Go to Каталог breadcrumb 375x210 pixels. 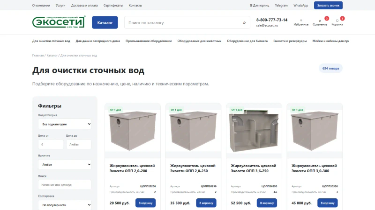point(52,56)
